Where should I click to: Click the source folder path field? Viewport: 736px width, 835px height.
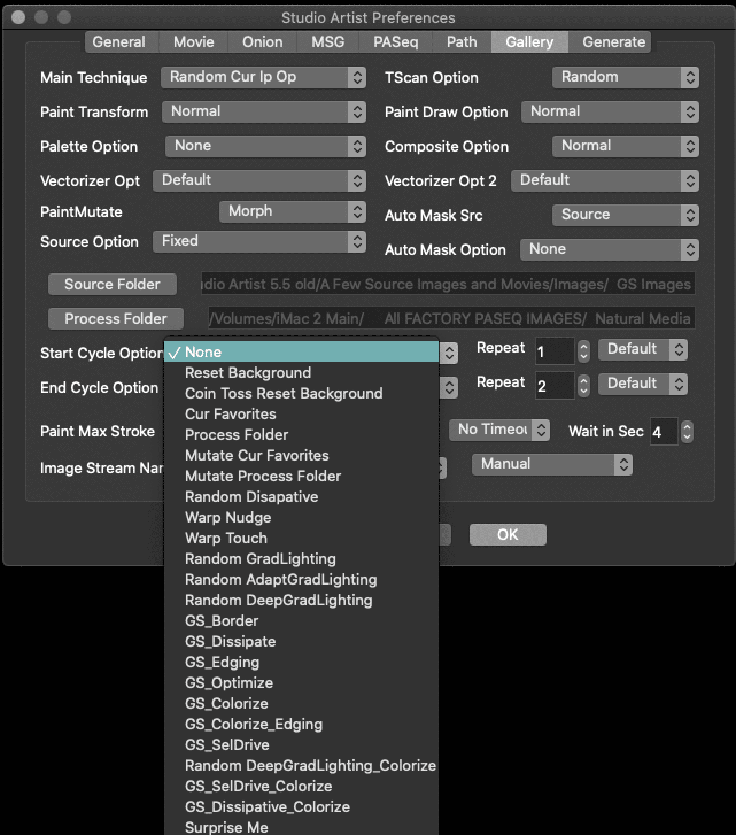click(448, 284)
